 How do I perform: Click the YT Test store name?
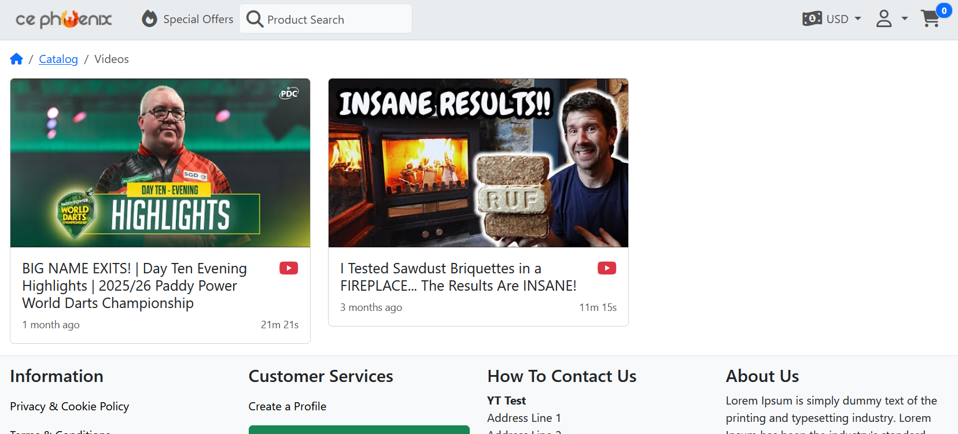click(x=507, y=400)
